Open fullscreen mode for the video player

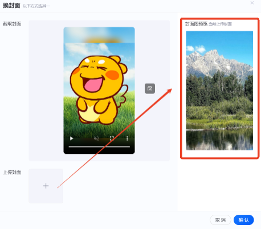[112, 138]
